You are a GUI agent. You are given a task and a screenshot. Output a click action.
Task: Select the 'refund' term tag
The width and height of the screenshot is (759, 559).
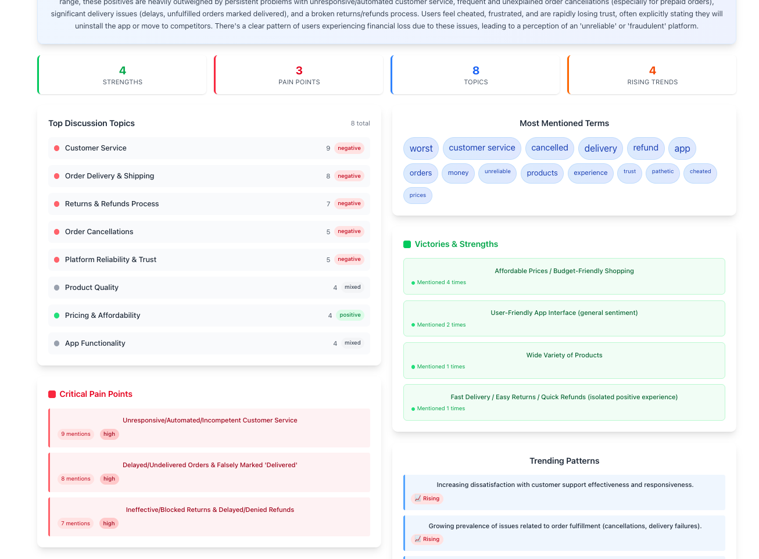point(646,148)
